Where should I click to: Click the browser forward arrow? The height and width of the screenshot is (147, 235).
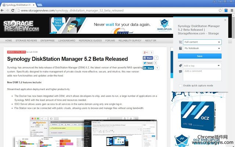pyautogui.click(x=7, y=10)
